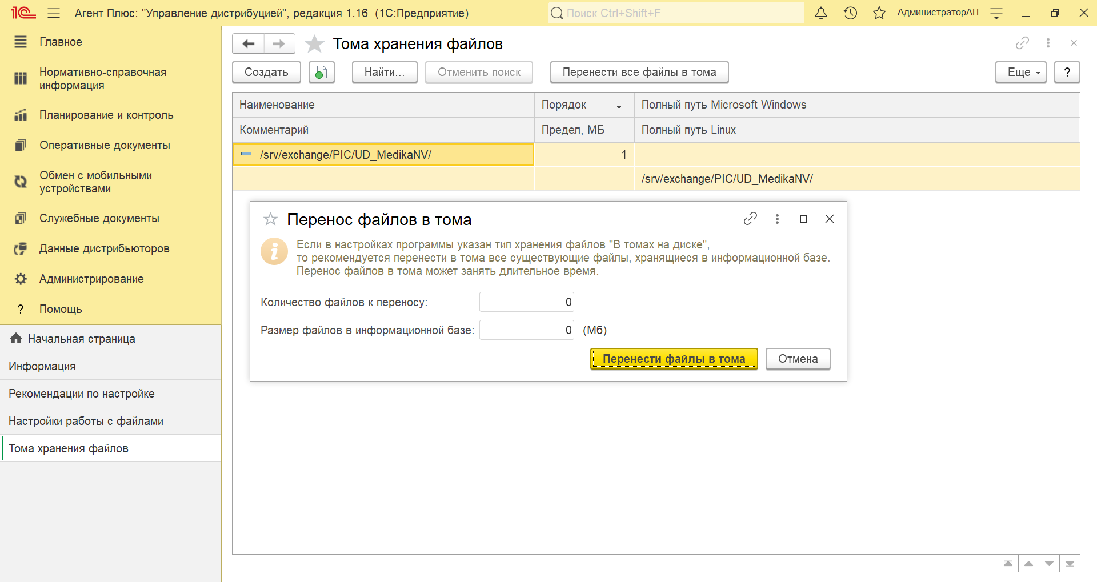This screenshot has width=1097, height=582.
Task: Open the 1C main menu logo
Action: 23,13
